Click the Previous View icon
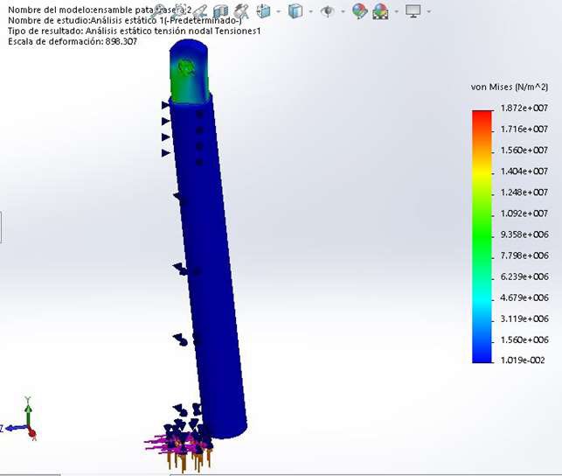Screen dimensions: 562x476 point(201,11)
